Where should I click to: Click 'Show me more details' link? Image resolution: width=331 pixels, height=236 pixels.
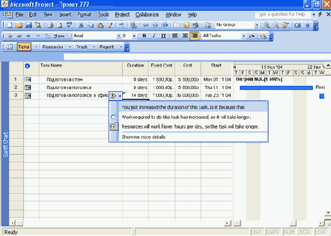(x=143, y=137)
